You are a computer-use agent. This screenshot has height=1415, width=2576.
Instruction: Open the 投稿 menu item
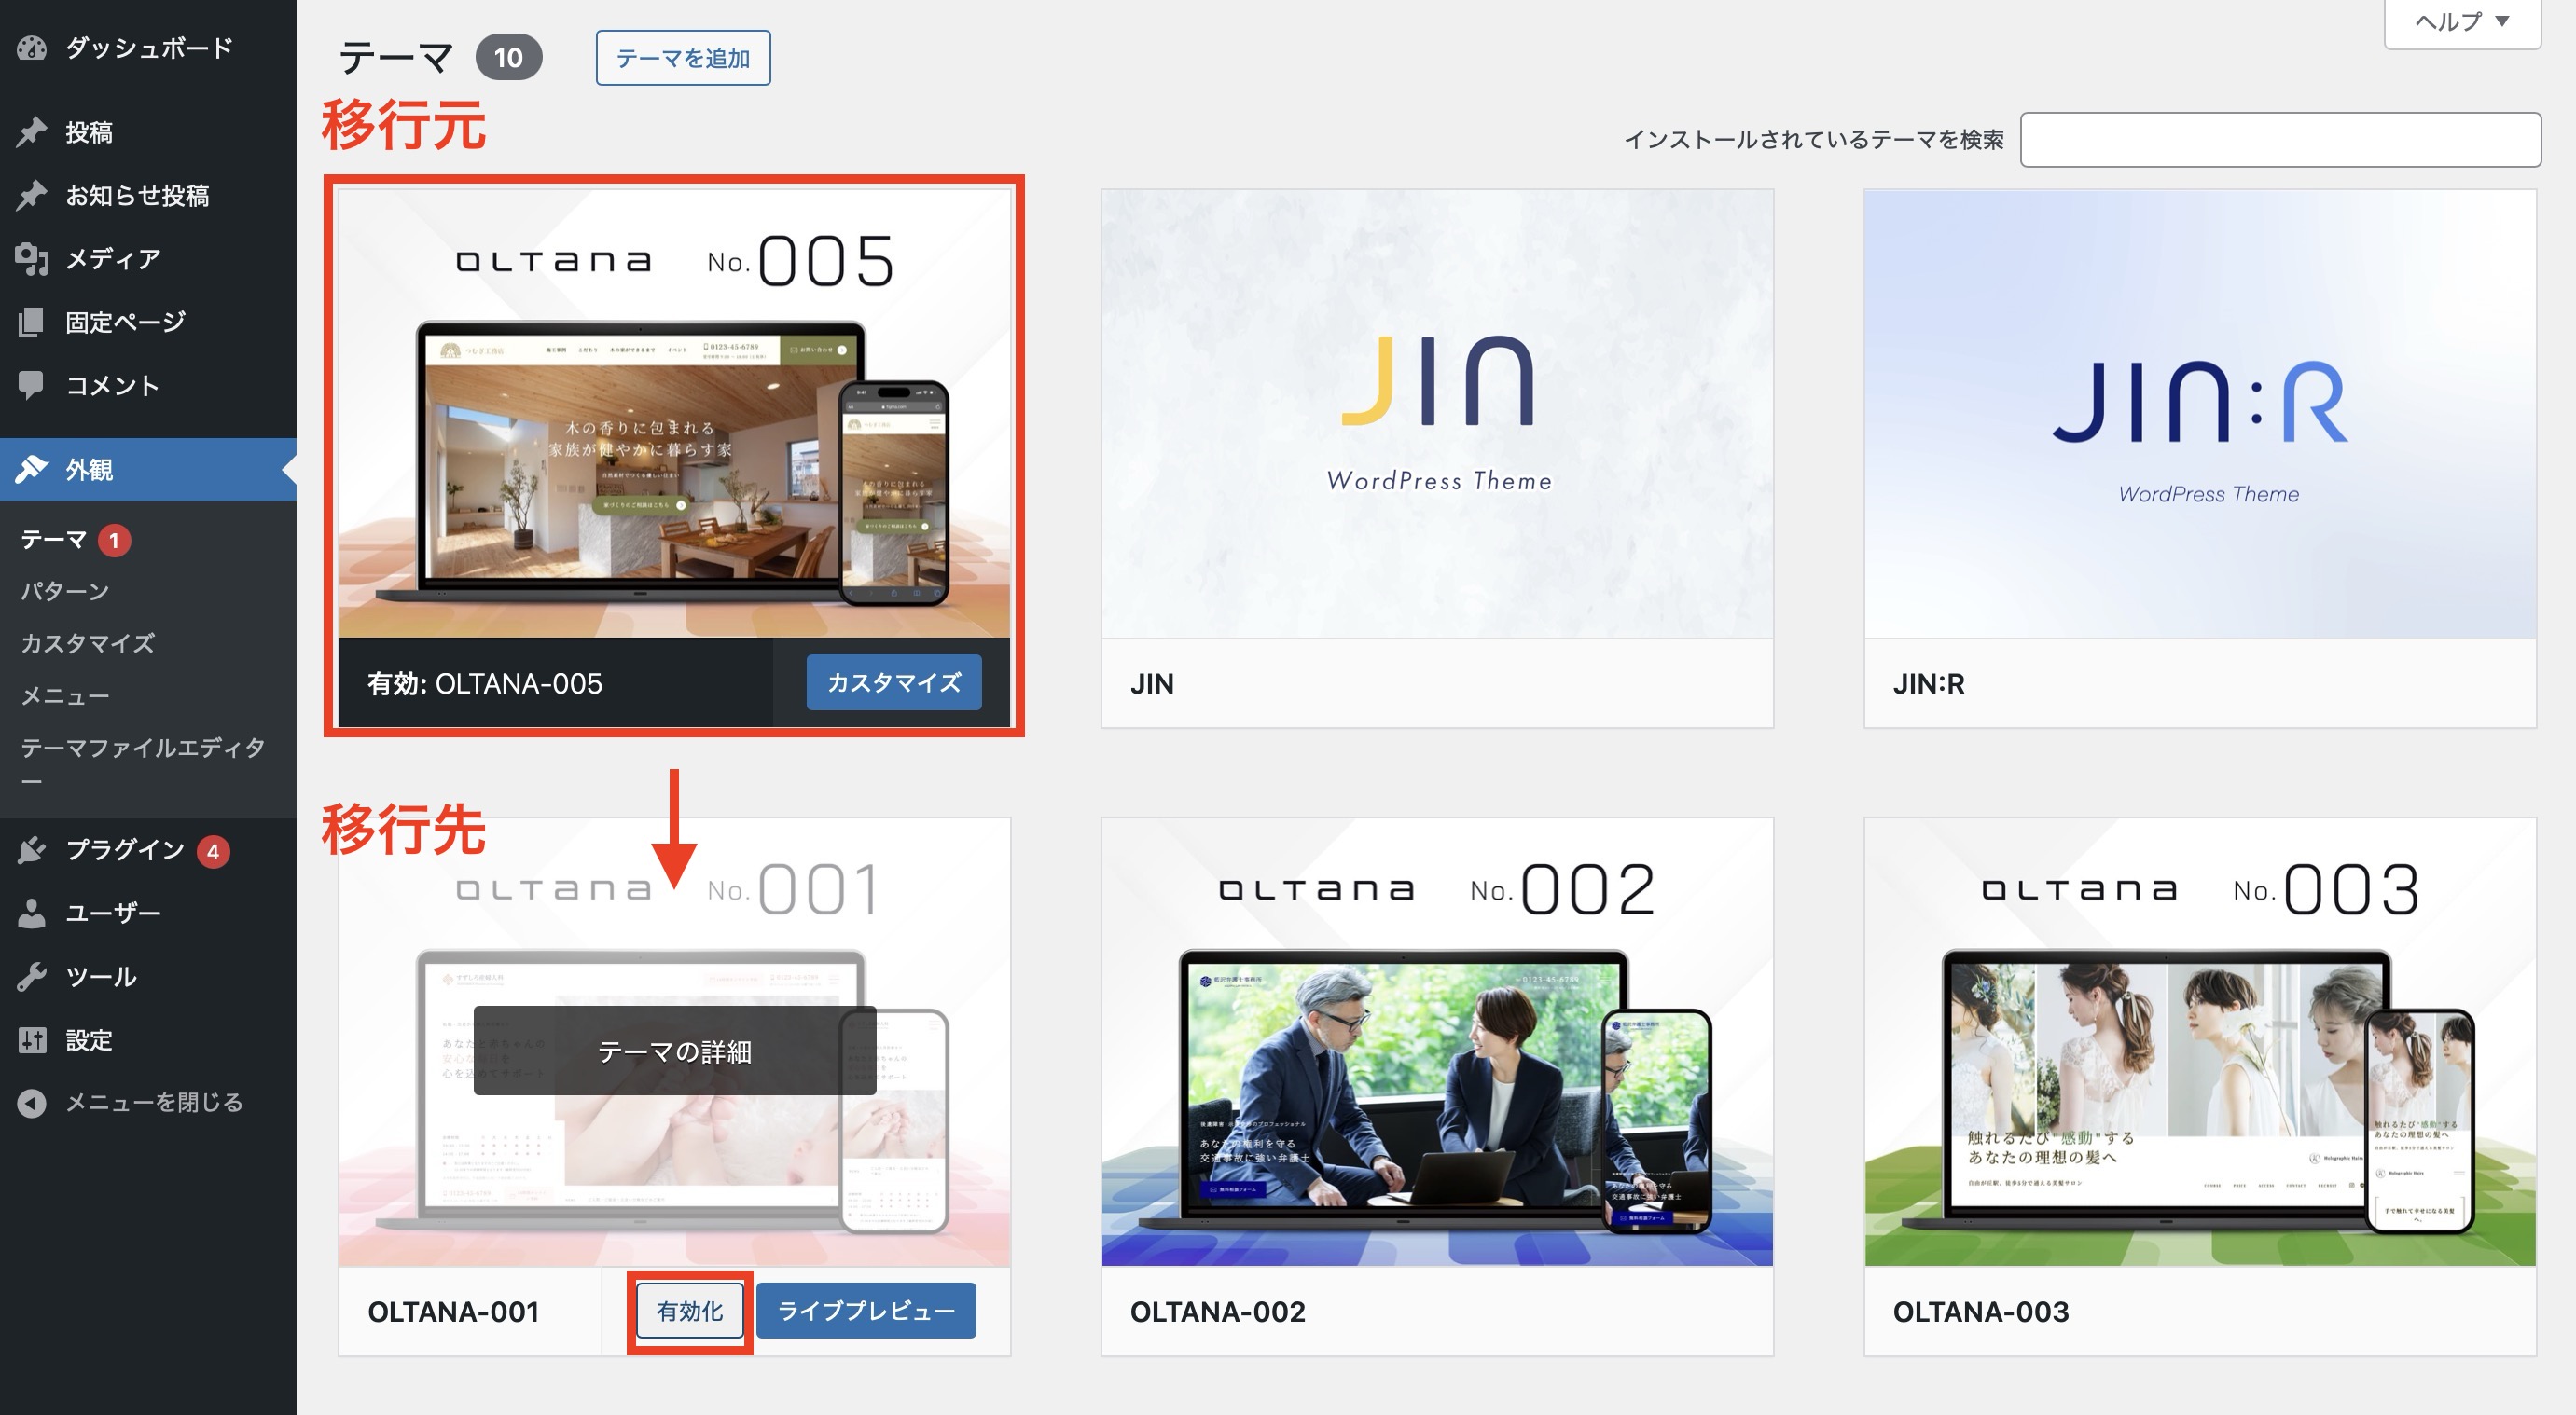pos(148,132)
